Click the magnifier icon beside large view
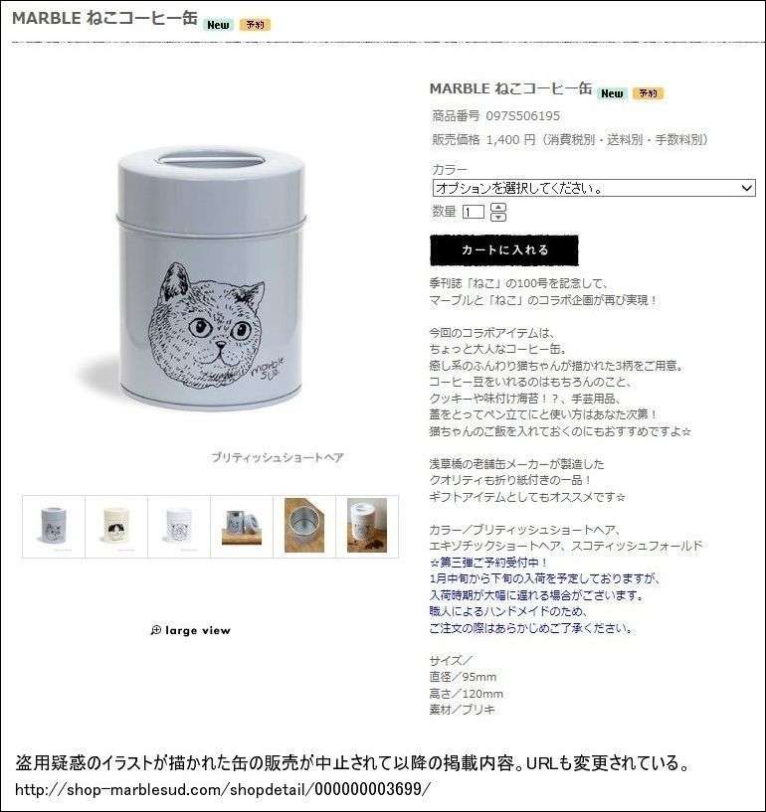 click(x=155, y=630)
